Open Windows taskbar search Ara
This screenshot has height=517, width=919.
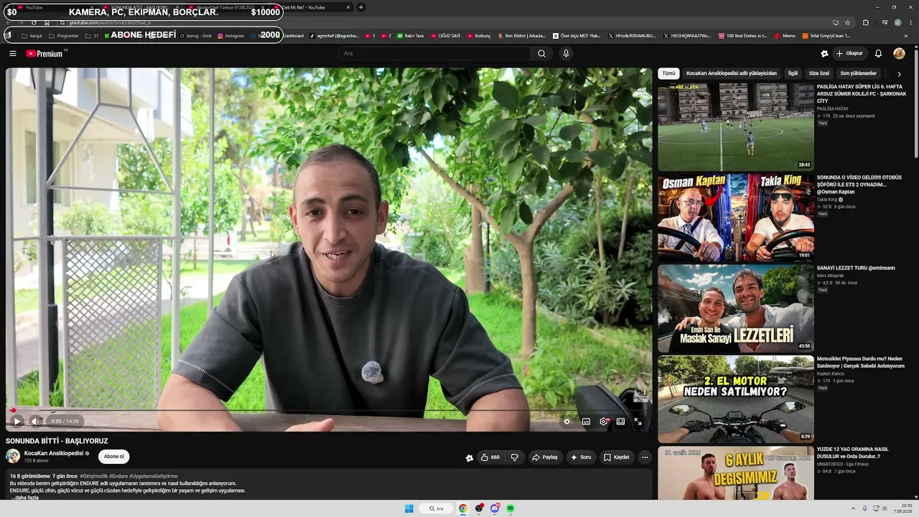click(x=437, y=508)
